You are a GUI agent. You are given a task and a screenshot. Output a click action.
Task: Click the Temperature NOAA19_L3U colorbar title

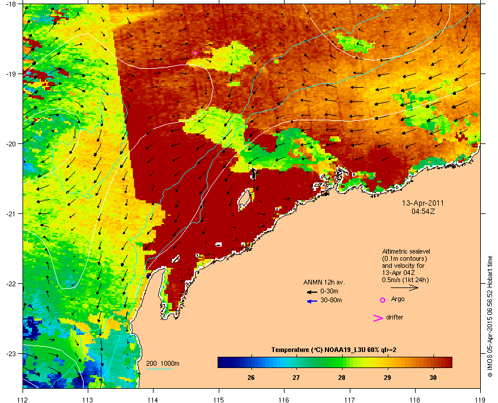[x=334, y=350]
